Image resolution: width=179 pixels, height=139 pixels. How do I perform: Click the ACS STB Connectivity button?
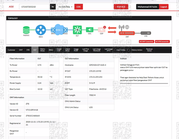coord(162,42)
